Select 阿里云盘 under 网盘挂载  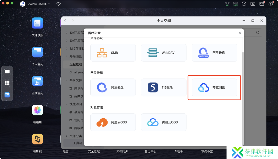click(x=113, y=87)
